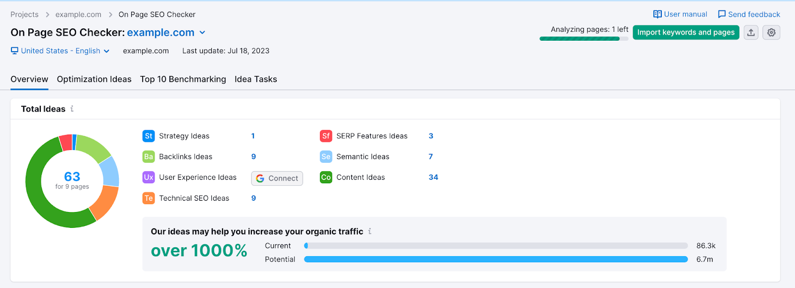Open the settings gear icon
The width and height of the screenshot is (795, 288).
pos(771,32)
